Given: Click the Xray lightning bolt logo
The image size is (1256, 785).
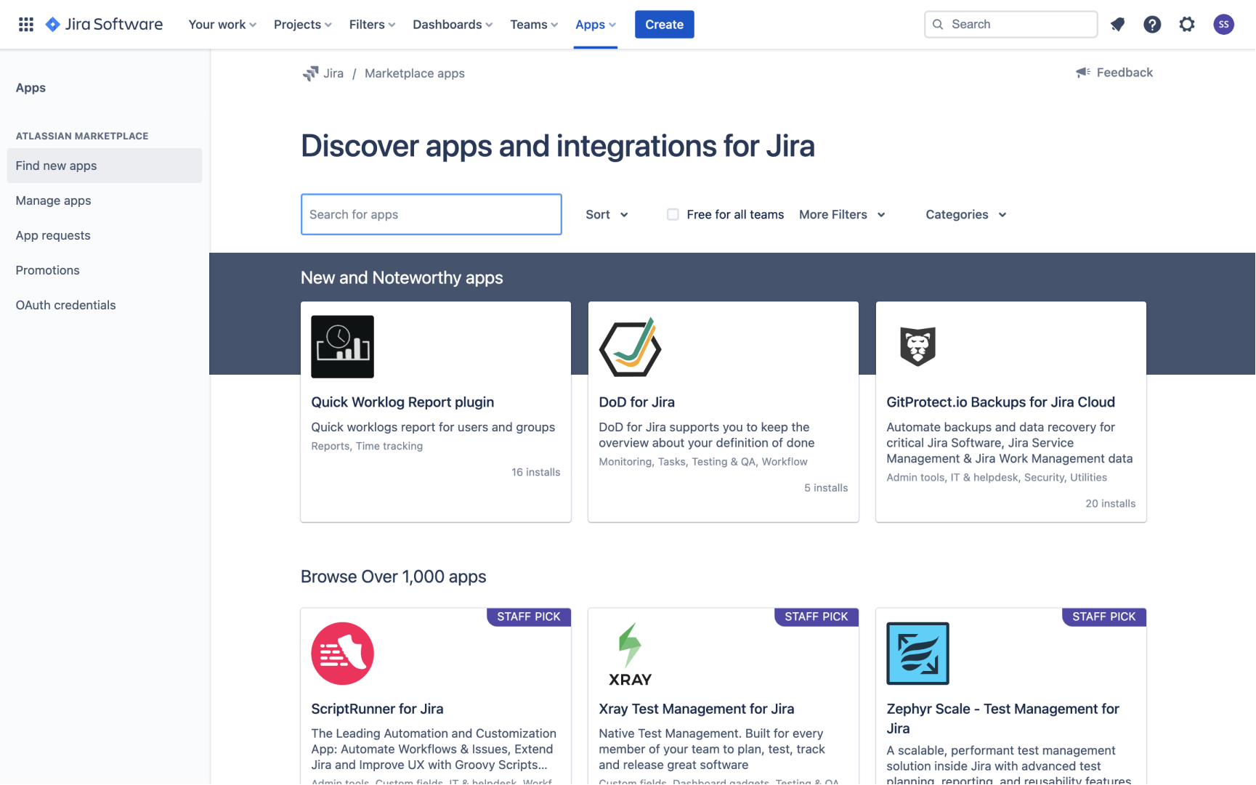Looking at the screenshot, I should pos(629,646).
